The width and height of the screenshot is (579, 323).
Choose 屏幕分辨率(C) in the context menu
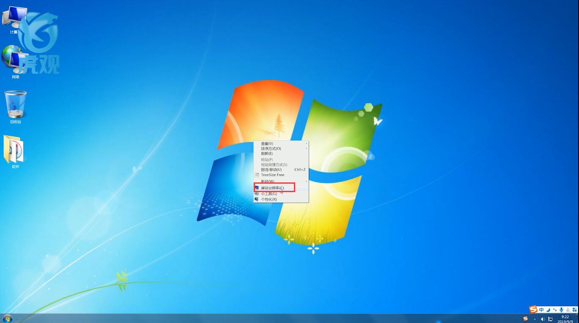(x=281, y=188)
